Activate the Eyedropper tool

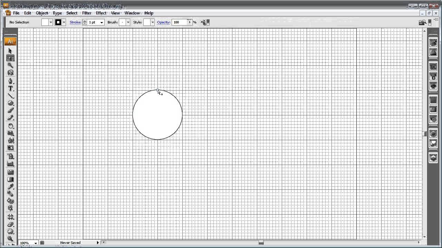point(10,187)
